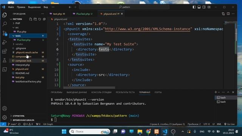This screenshot has height=136, width=242.
Task: Switch to the test.php editor tab
Action: pos(59,14)
